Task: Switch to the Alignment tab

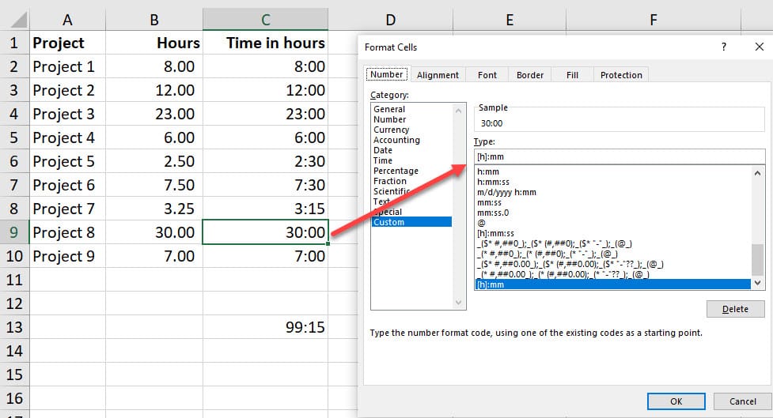Action: [438, 75]
